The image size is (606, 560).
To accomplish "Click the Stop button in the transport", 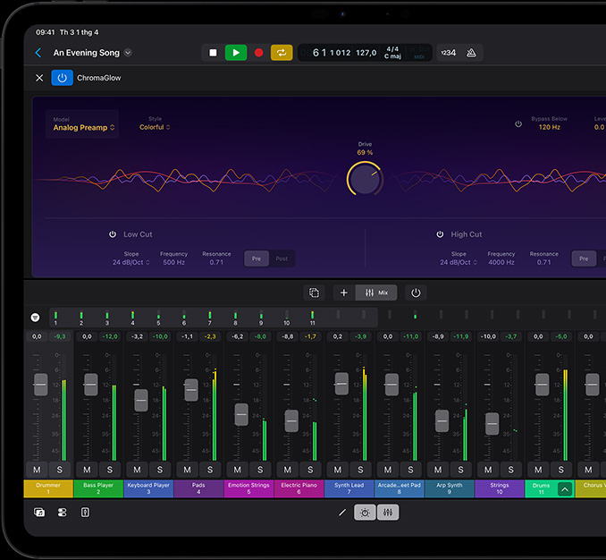I will coord(213,53).
